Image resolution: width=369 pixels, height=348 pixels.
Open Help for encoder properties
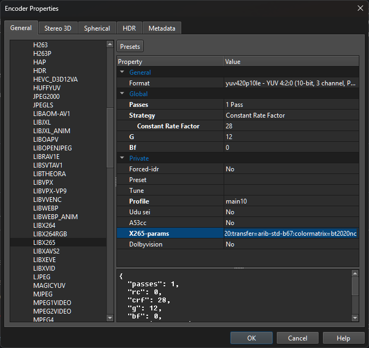343,338
